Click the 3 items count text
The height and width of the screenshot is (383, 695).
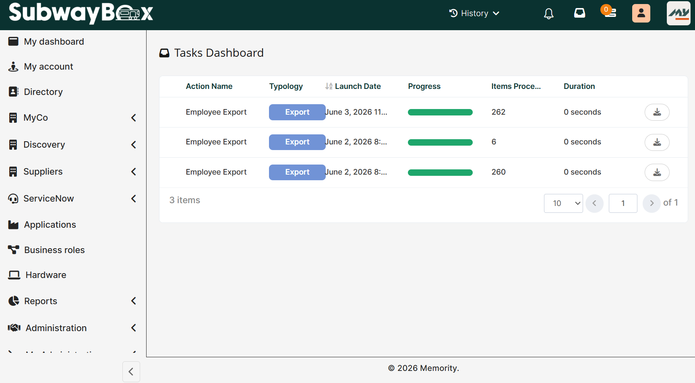[185, 200]
